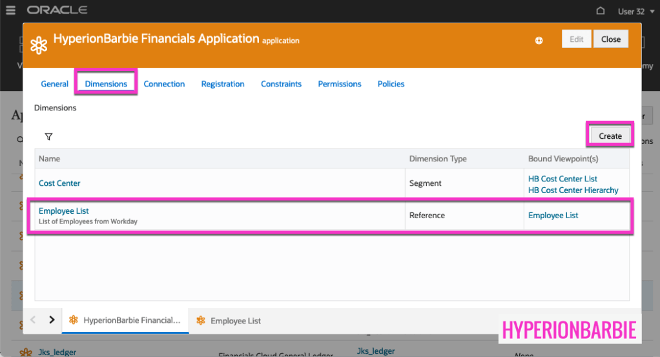This screenshot has width=660, height=357.
Task: Select the Constraints tab
Action: (x=281, y=84)
